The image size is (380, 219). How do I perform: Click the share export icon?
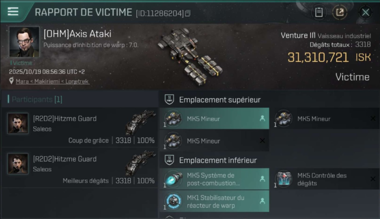click(x=340, y=12)
